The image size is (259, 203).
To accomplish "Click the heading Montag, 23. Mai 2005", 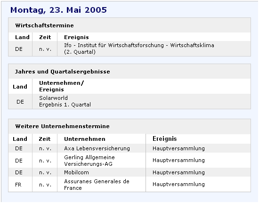I will [x=58, y=10].
